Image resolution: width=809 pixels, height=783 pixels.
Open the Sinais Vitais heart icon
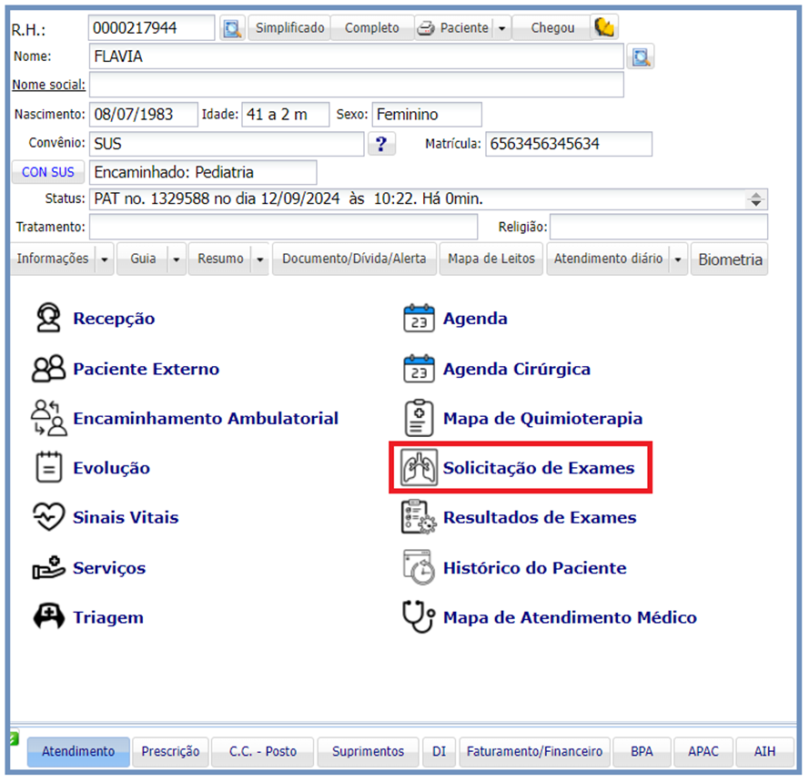(x=48, y=516)
